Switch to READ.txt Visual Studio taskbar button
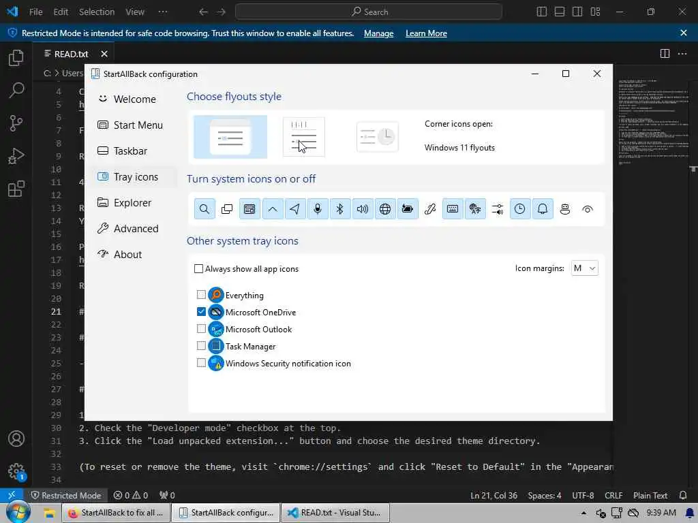This screenshot has width=698, height=523. click(x=335, y=513)
